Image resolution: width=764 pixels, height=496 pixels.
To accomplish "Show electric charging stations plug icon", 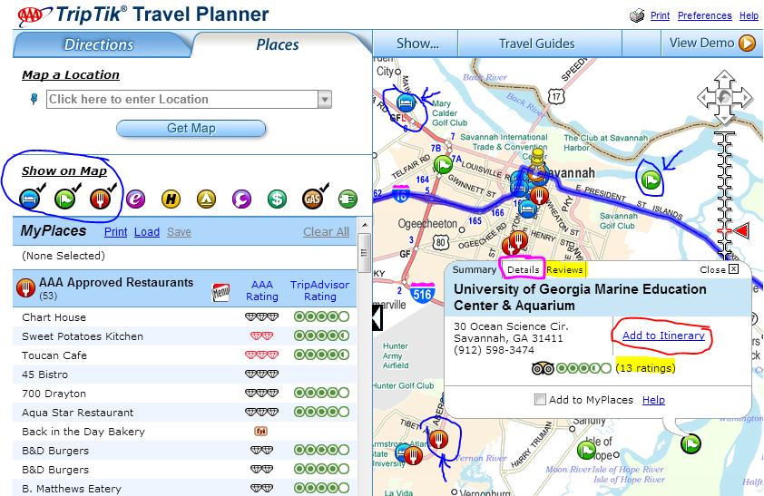I will pos(348,199).
